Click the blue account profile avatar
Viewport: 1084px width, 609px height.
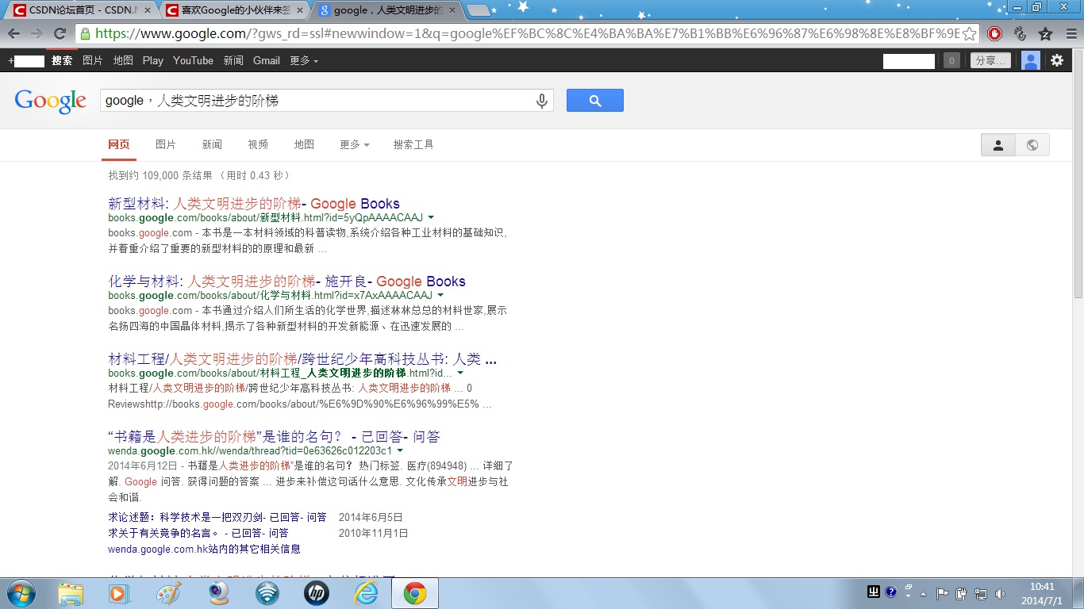tap(1030, 60)
